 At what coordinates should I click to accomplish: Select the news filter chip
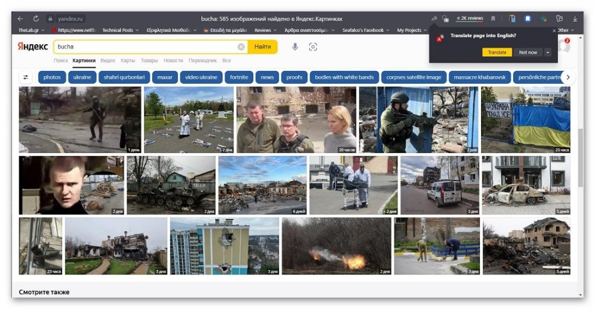267,77
